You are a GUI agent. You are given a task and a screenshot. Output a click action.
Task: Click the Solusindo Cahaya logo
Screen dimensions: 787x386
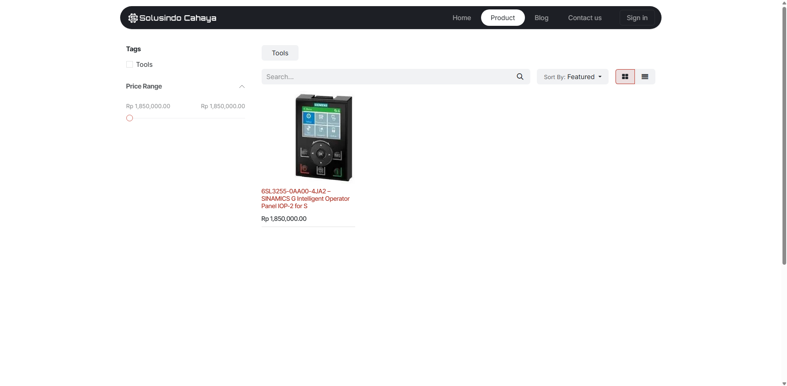point(172,18)
